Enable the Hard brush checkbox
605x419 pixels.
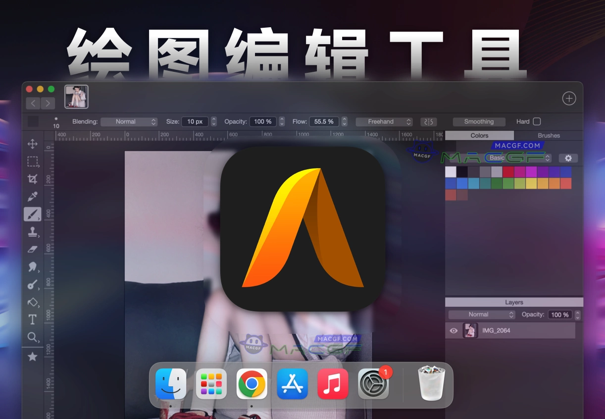[x=537, y=121]
